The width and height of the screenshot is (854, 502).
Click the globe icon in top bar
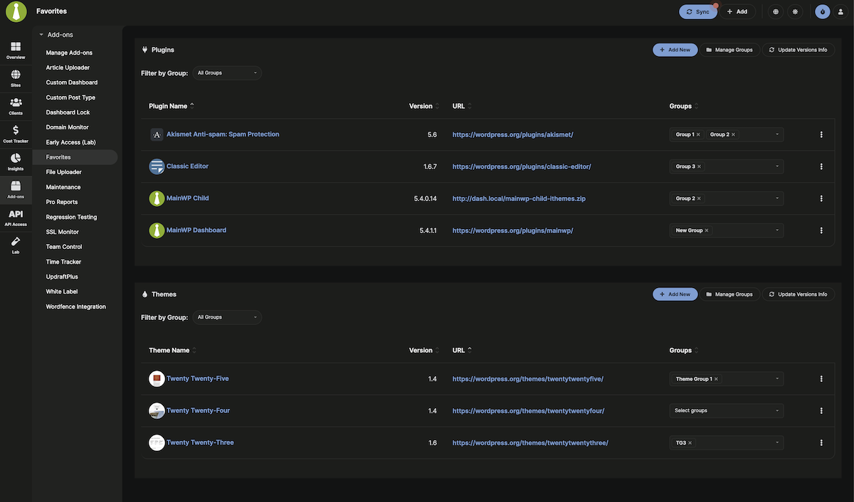point(774,11)
